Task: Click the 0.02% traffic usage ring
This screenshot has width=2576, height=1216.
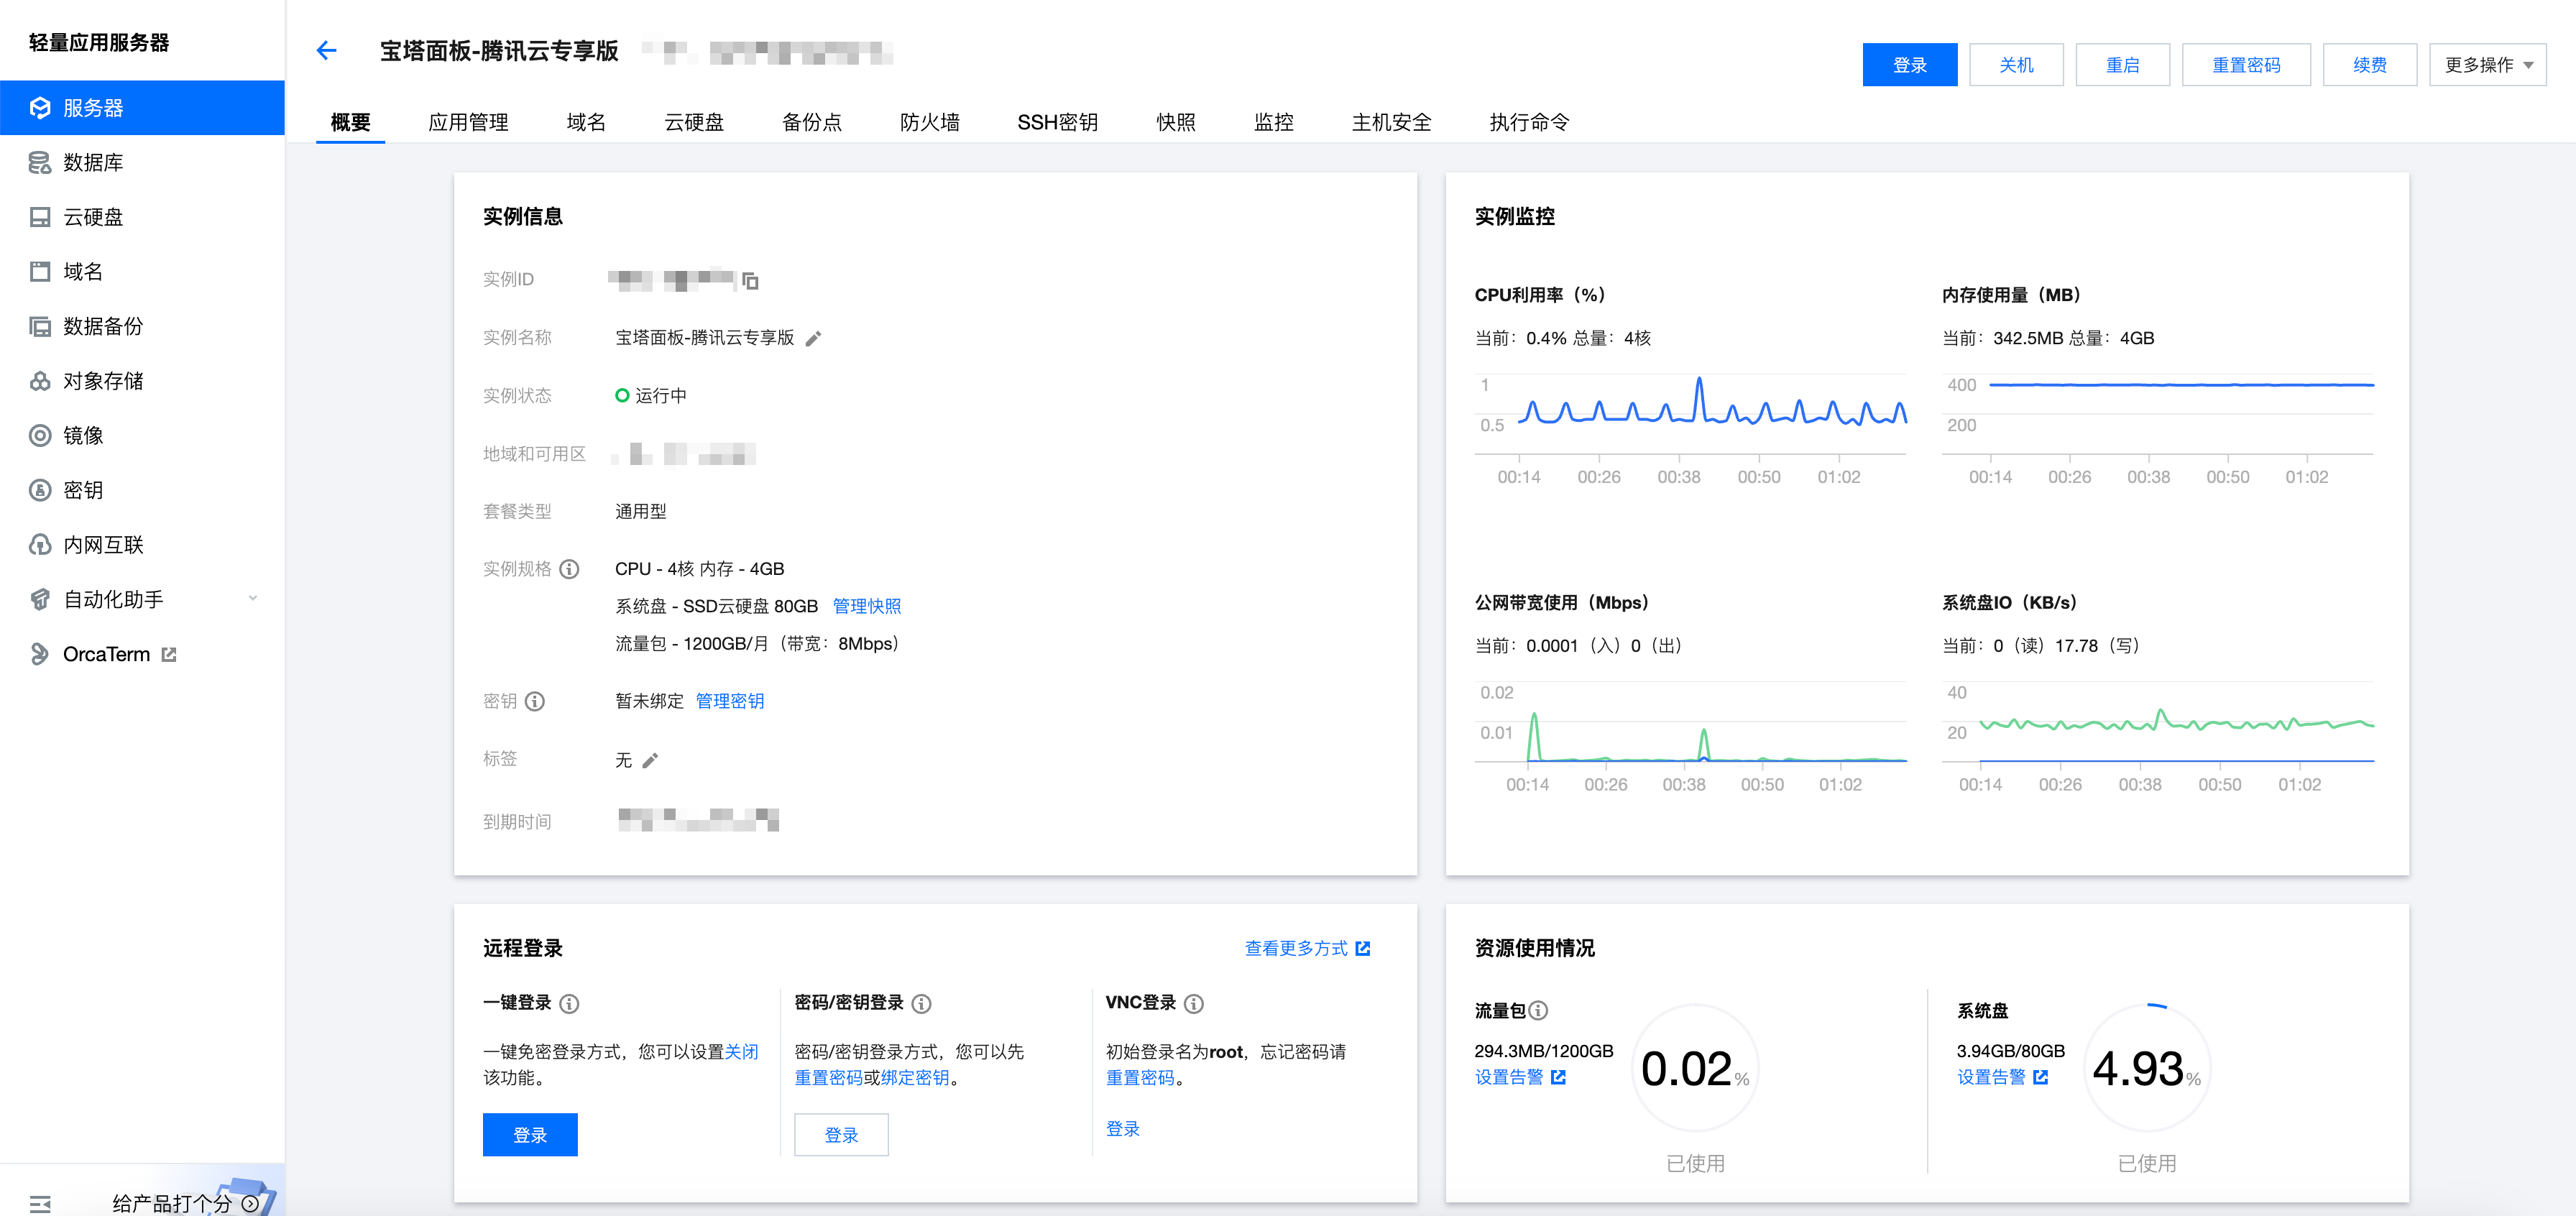Action: (x=1695, y=1068)
